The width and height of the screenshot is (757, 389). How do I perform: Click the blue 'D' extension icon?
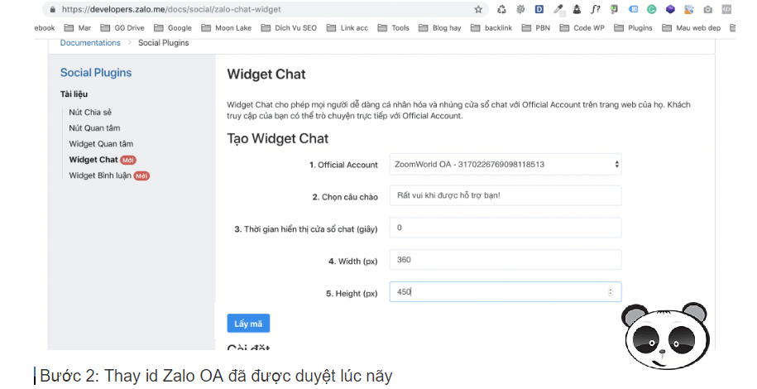(539, 10)
